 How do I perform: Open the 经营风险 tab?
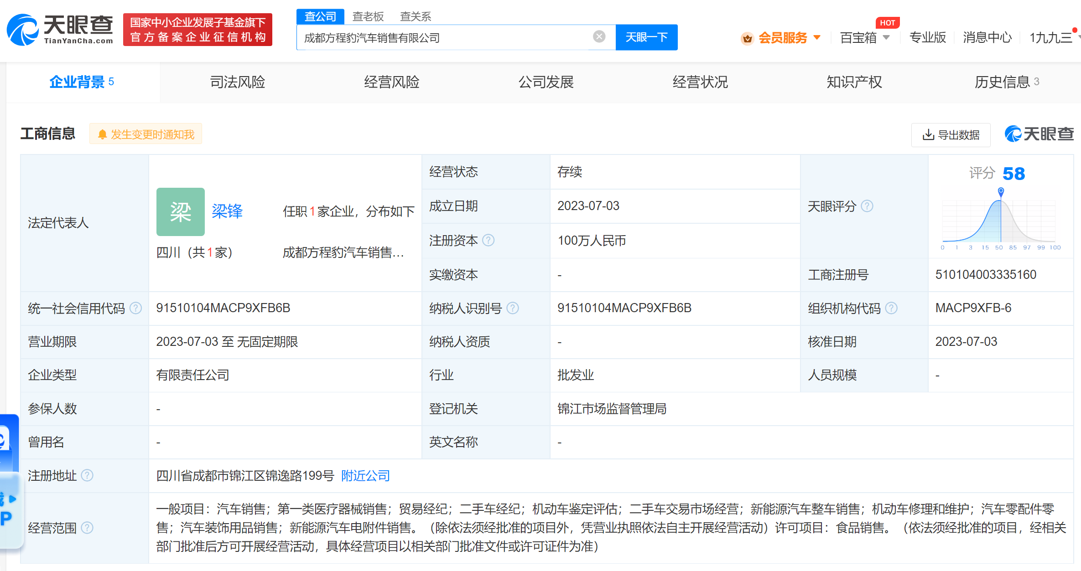point(392,82)
